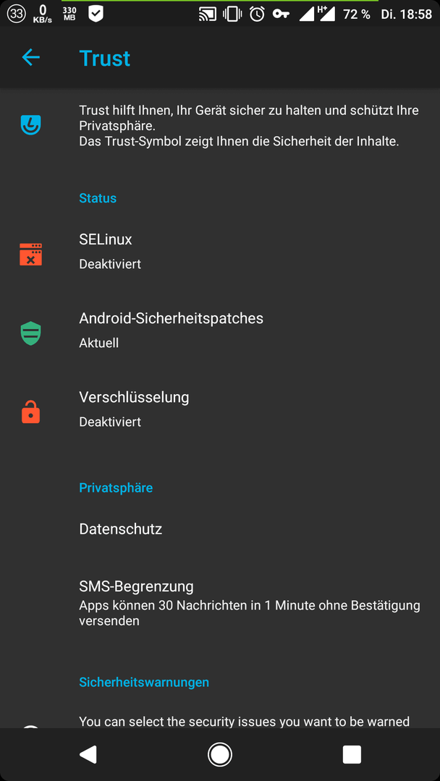Screen dimensions: 440x781
Task: Tap the back arrow next to Trust
Action: 30,58
